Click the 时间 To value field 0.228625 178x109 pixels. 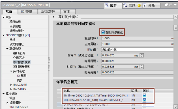120,67
